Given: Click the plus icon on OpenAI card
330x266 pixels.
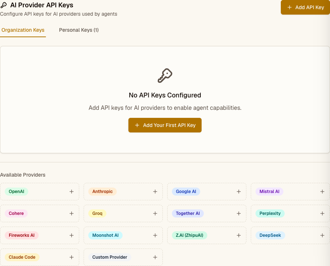Looking at the screenshot, I should coord(71,192).
